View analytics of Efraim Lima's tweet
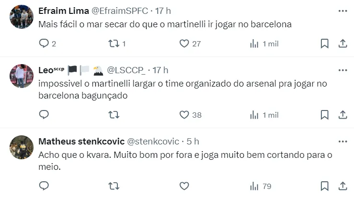354x199 pixels. [254, 44]
